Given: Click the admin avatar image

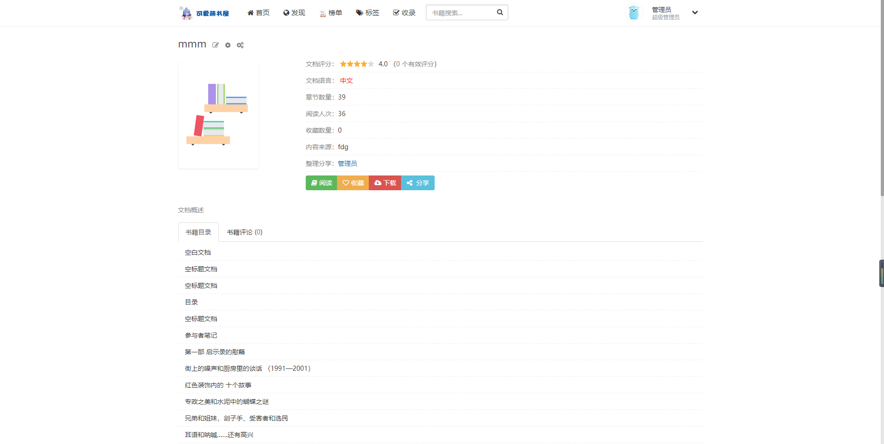Looking at the screenshot, I should click(x=634, y=13).
